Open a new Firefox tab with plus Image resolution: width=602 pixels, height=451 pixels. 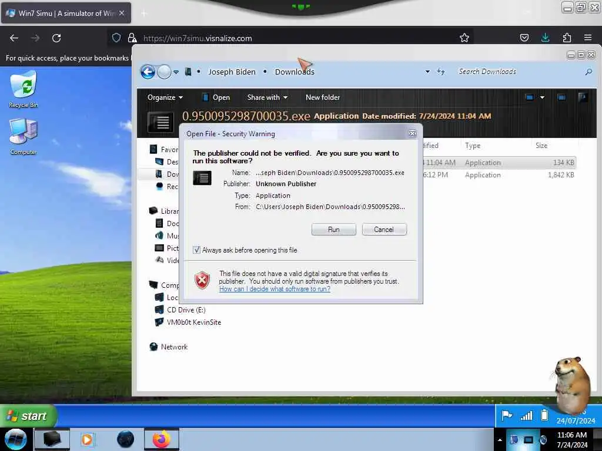(x=144, y=14)
